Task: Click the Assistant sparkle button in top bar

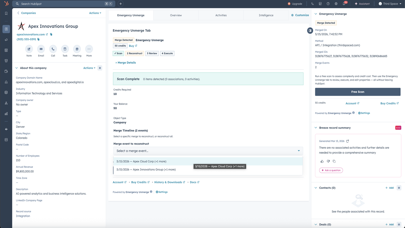Action: [x=362, y=4]
